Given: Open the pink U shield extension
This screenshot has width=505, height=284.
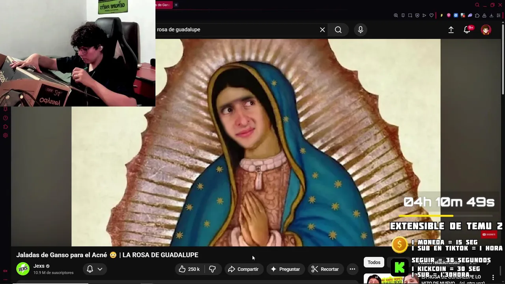Looking at the screenshot, I should click(449, 15).
